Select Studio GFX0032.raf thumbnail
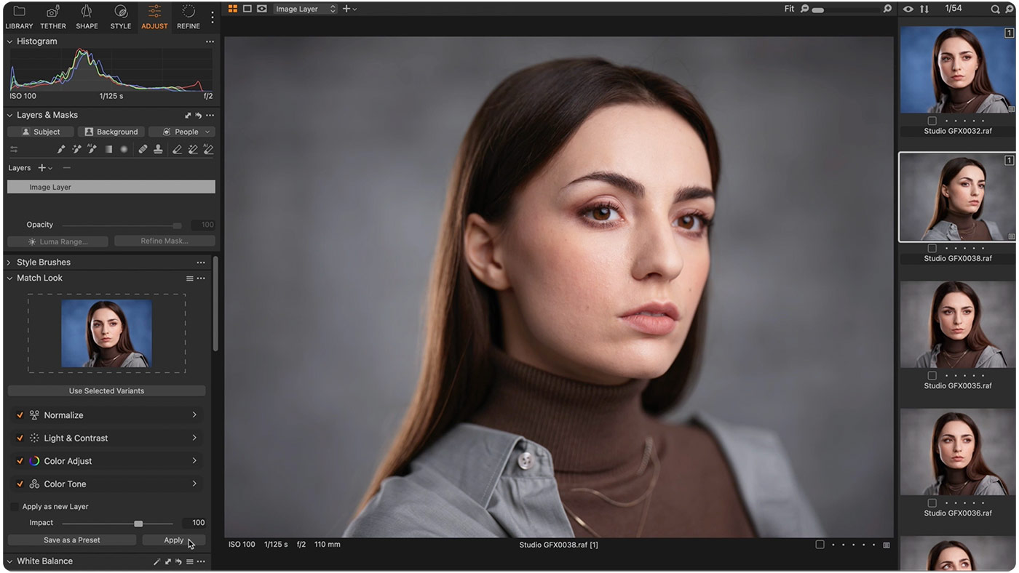This screenshot has height=573, width=1019. [958, 70]
